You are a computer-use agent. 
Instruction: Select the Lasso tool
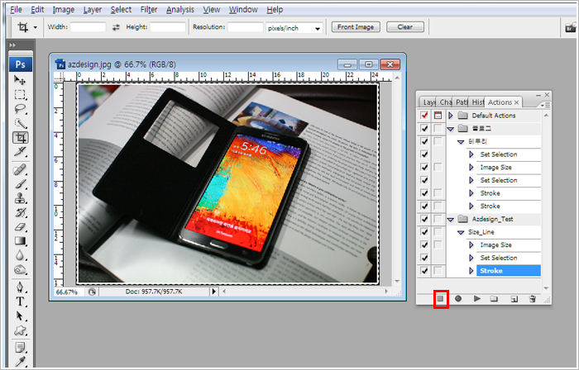pos(20,109)
